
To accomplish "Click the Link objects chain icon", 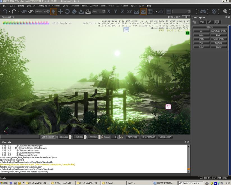I will point(24,12).
